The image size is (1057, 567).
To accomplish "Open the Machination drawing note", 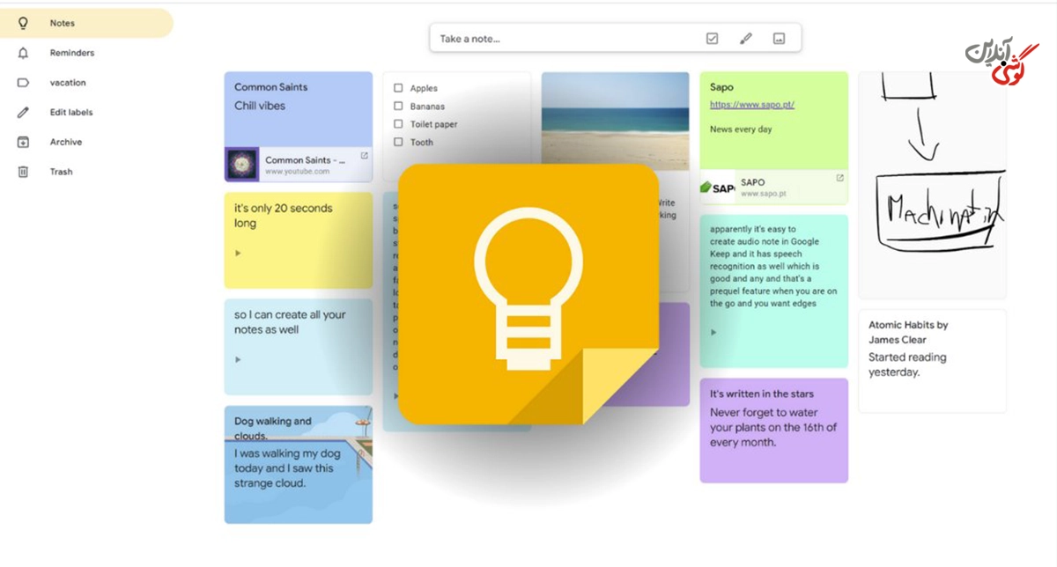I will point(932,185).
